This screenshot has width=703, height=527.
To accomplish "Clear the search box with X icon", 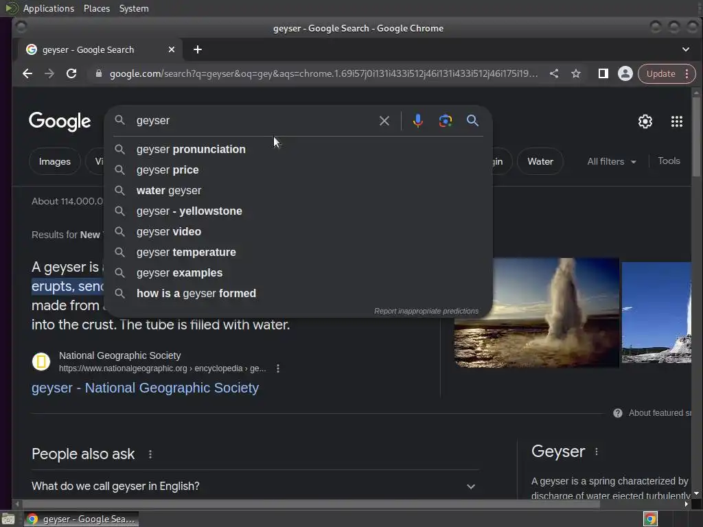I will (x=384, y=121).
